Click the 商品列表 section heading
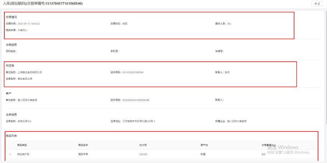The image size is (327, 163). 11,136
